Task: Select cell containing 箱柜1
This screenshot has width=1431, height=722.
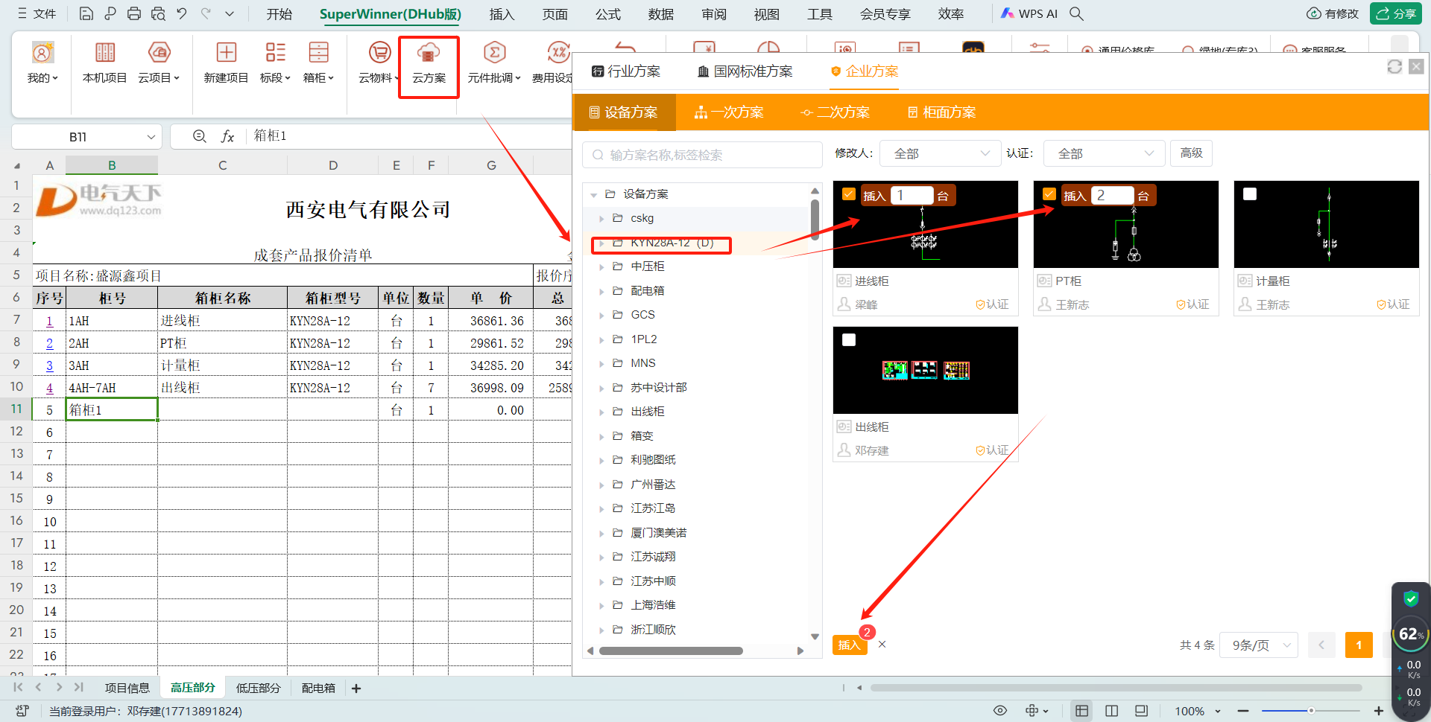Action: click(112, 409)
